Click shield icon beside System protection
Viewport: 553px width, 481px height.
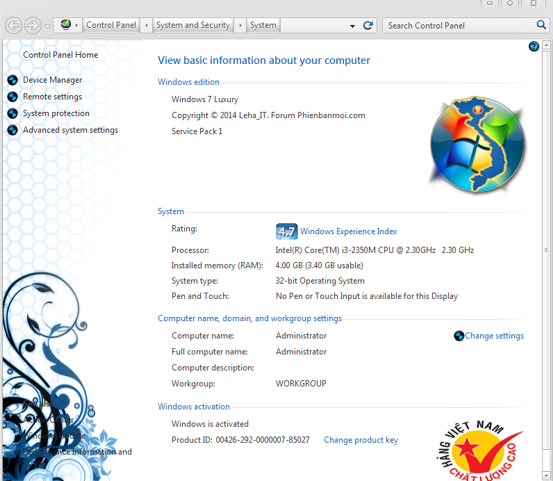tap(13, 113)
